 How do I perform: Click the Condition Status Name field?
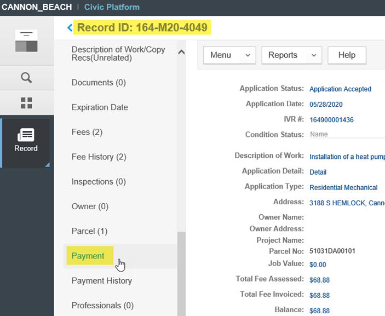click(345, 134)
